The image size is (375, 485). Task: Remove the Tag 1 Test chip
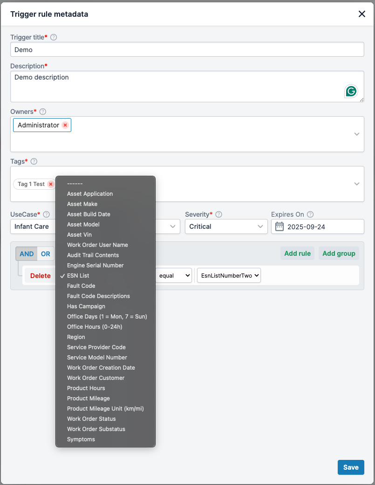tap(51, 184)
